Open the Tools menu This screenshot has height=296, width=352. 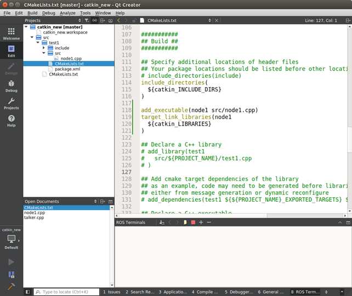point(86,13)
